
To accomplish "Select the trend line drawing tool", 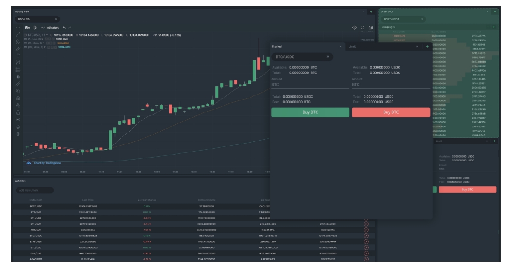I will [x=18, y=34].
